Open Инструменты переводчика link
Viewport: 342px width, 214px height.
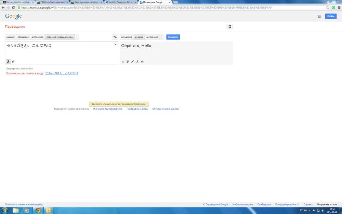click(108, 109)
